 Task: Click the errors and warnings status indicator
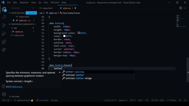pos(7,100)
